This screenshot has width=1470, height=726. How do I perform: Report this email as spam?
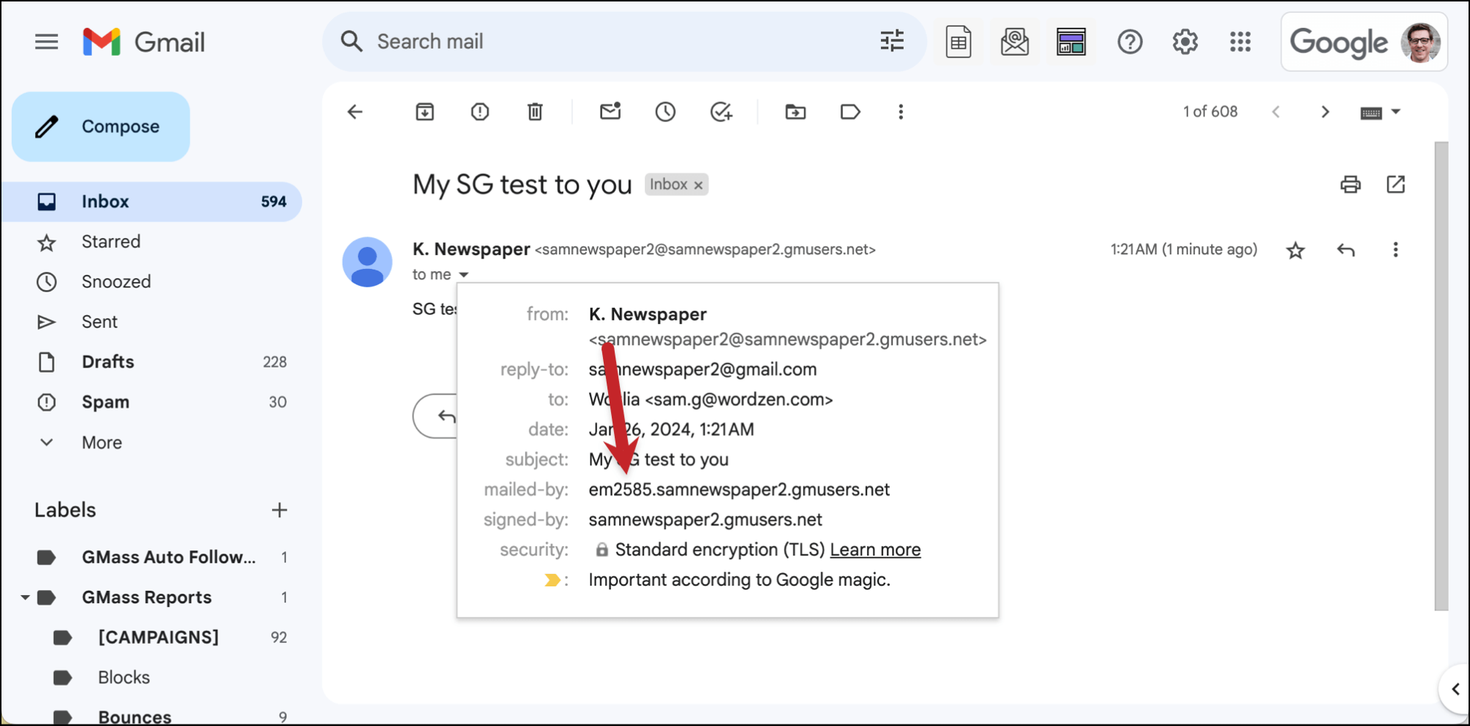(479, 112)
